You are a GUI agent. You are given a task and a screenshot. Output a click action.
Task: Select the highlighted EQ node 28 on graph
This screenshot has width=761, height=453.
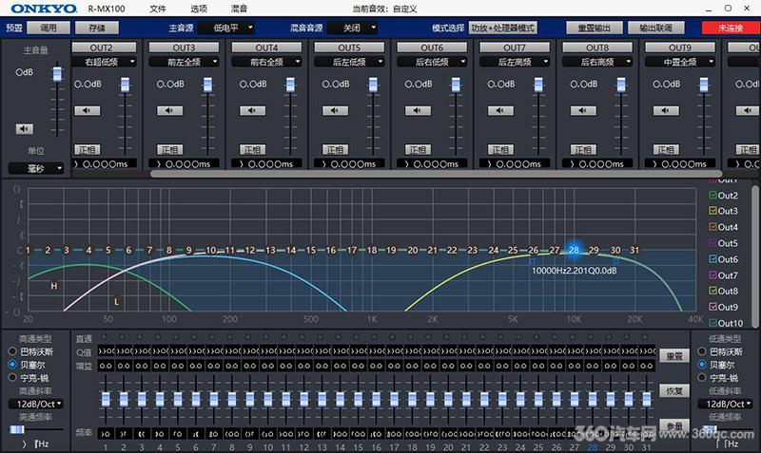point(574,250)
